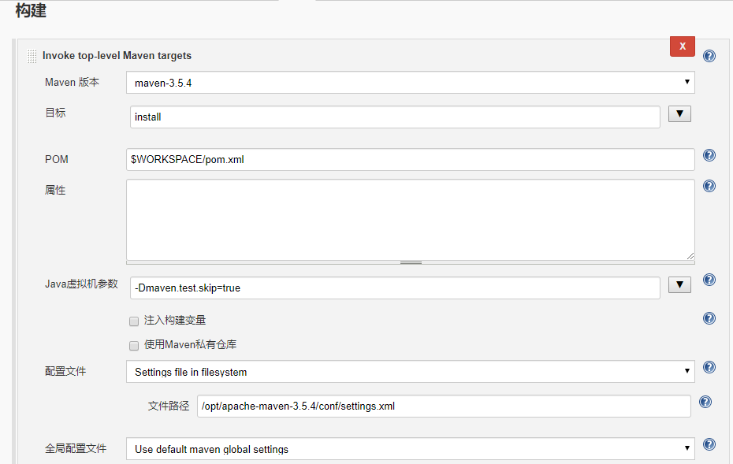Screen dimensions: 733x464
Task: Enable the 注入构建变量 checkbox
Action: click(134, 321)
